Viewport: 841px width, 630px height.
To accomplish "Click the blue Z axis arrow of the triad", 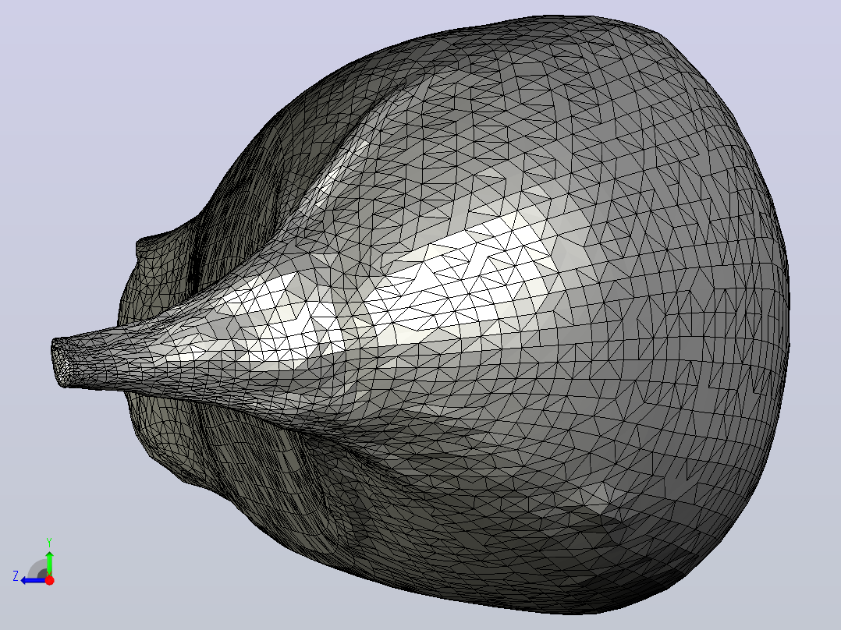I will [x=34, y=580].
